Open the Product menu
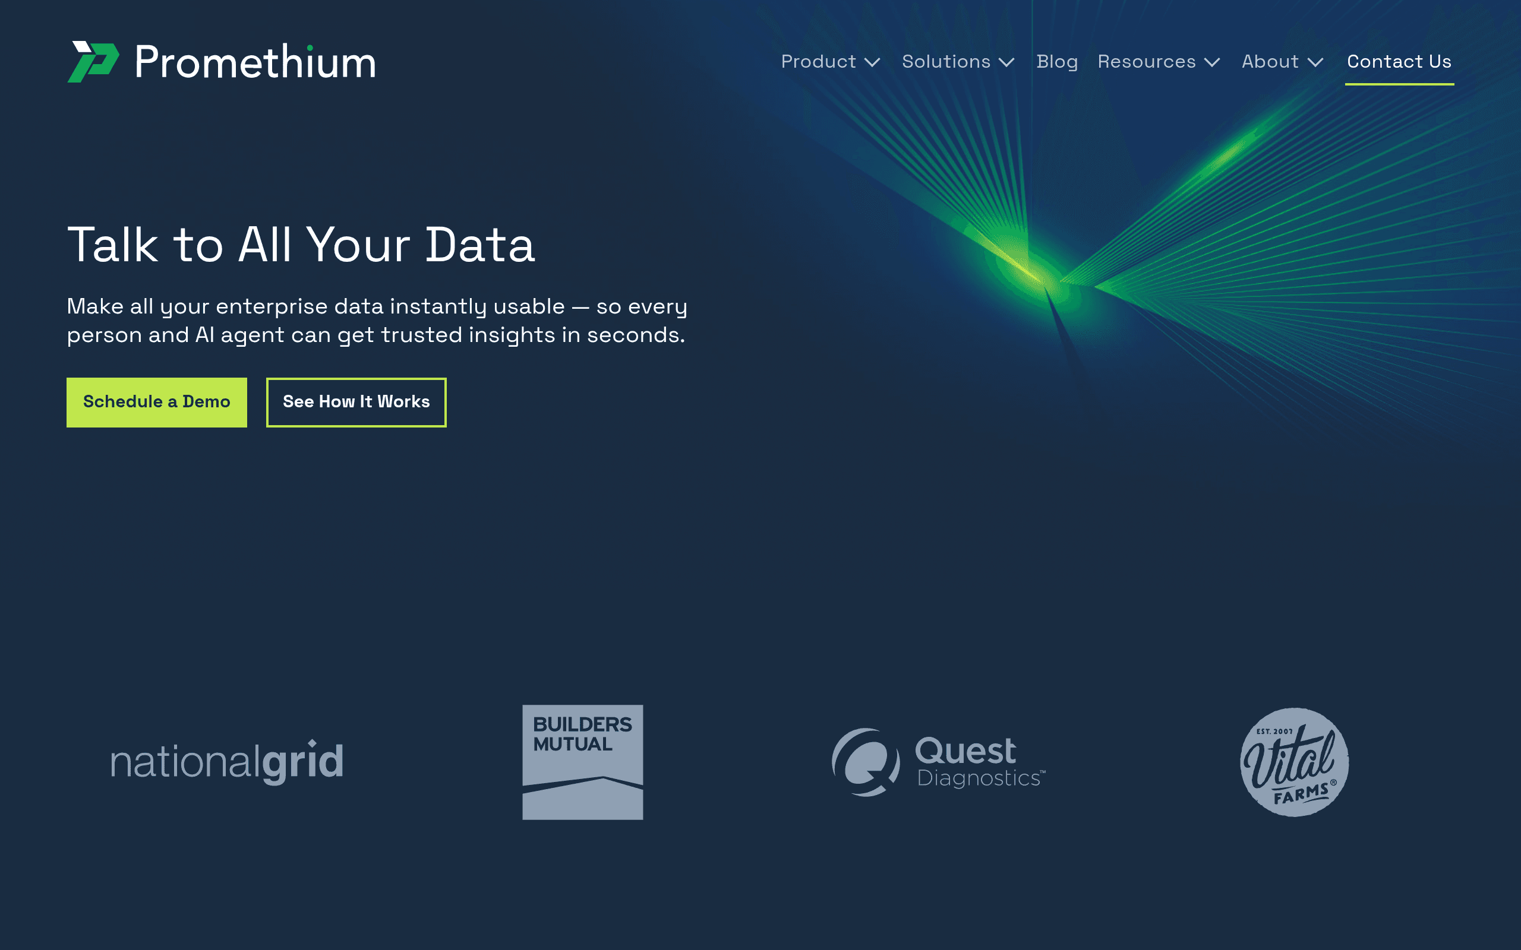 818,62
